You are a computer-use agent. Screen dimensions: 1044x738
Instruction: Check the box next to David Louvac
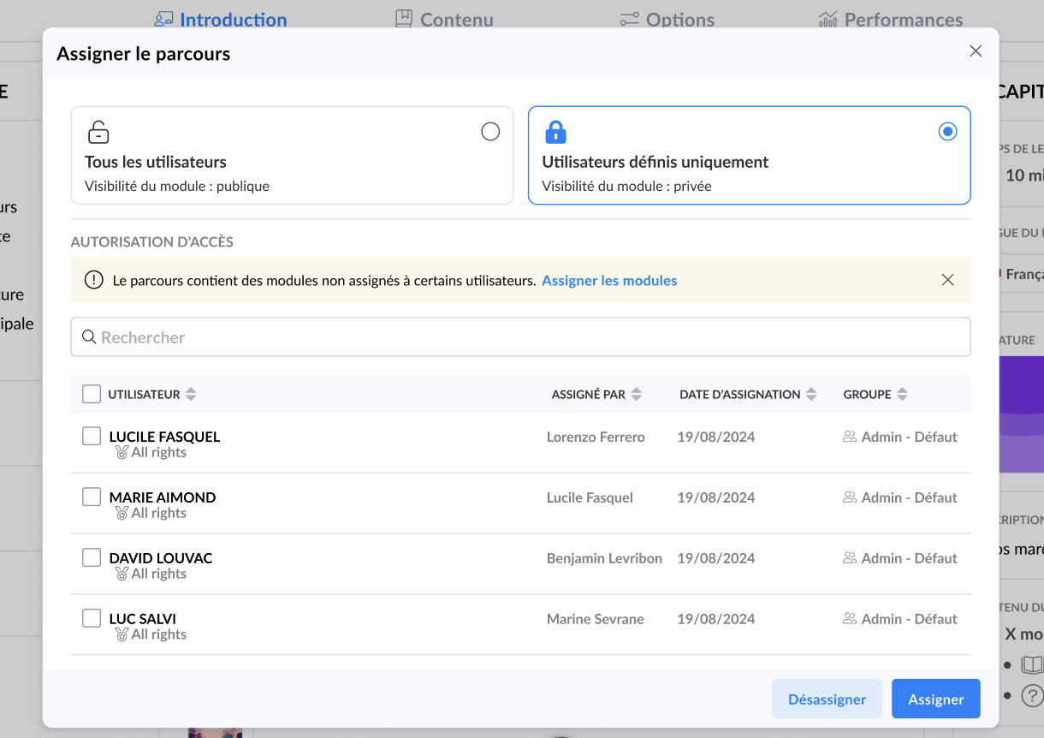coord(92,558)
